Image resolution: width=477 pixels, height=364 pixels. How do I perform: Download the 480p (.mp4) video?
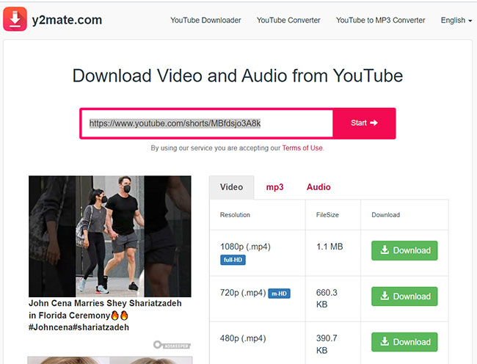click(404, 342)
